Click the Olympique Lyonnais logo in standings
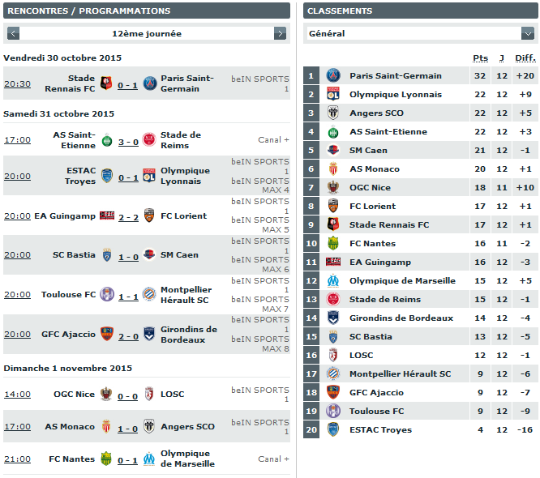Image resolution: width=540 pixels, height=478 pixels. (x=333, y=94)
